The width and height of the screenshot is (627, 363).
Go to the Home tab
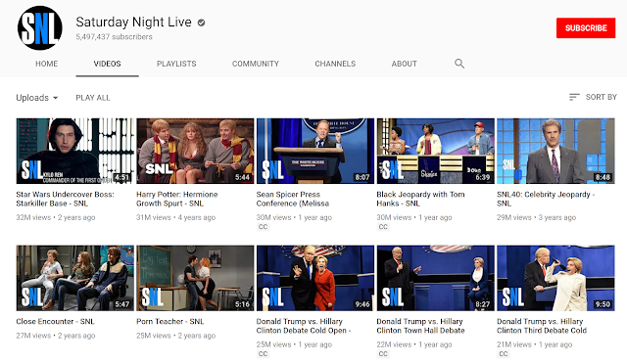click(x=46, y=64)
